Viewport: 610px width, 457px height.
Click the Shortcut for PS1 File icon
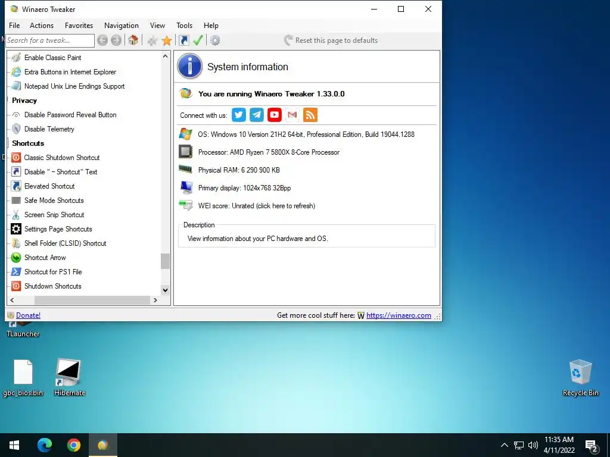pos(16,271)
